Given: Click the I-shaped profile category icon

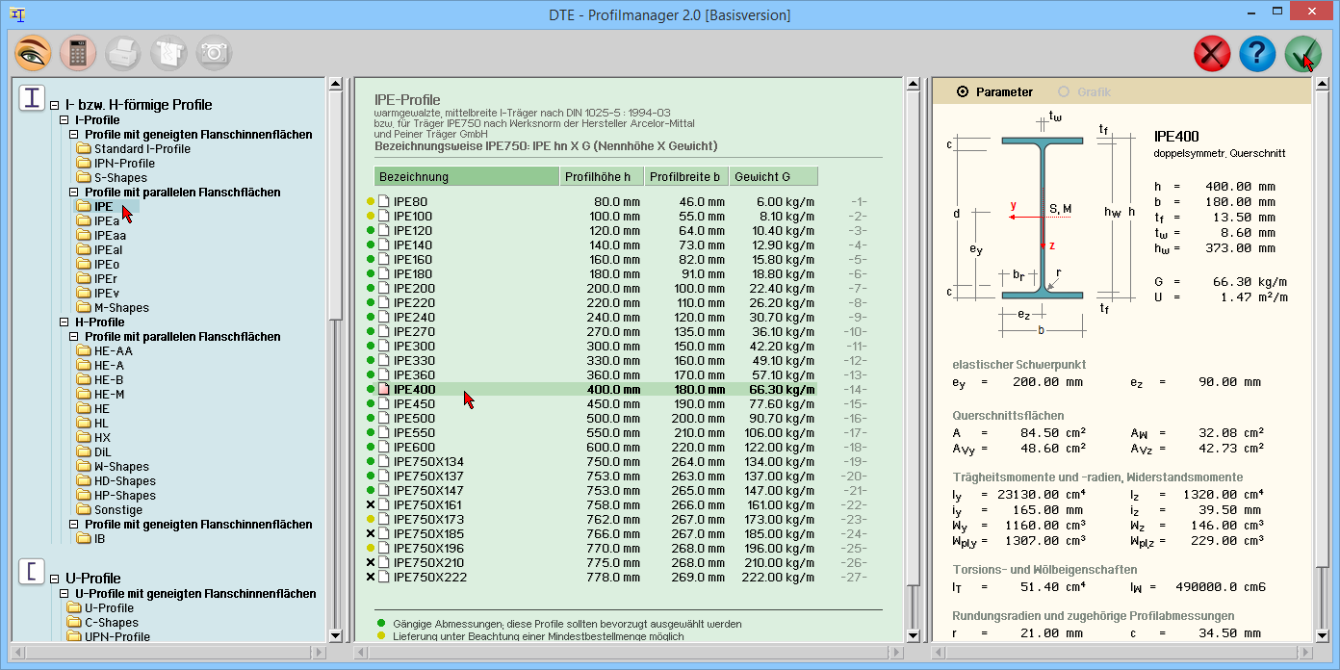Looking at the screenshot, I should 33,98.
